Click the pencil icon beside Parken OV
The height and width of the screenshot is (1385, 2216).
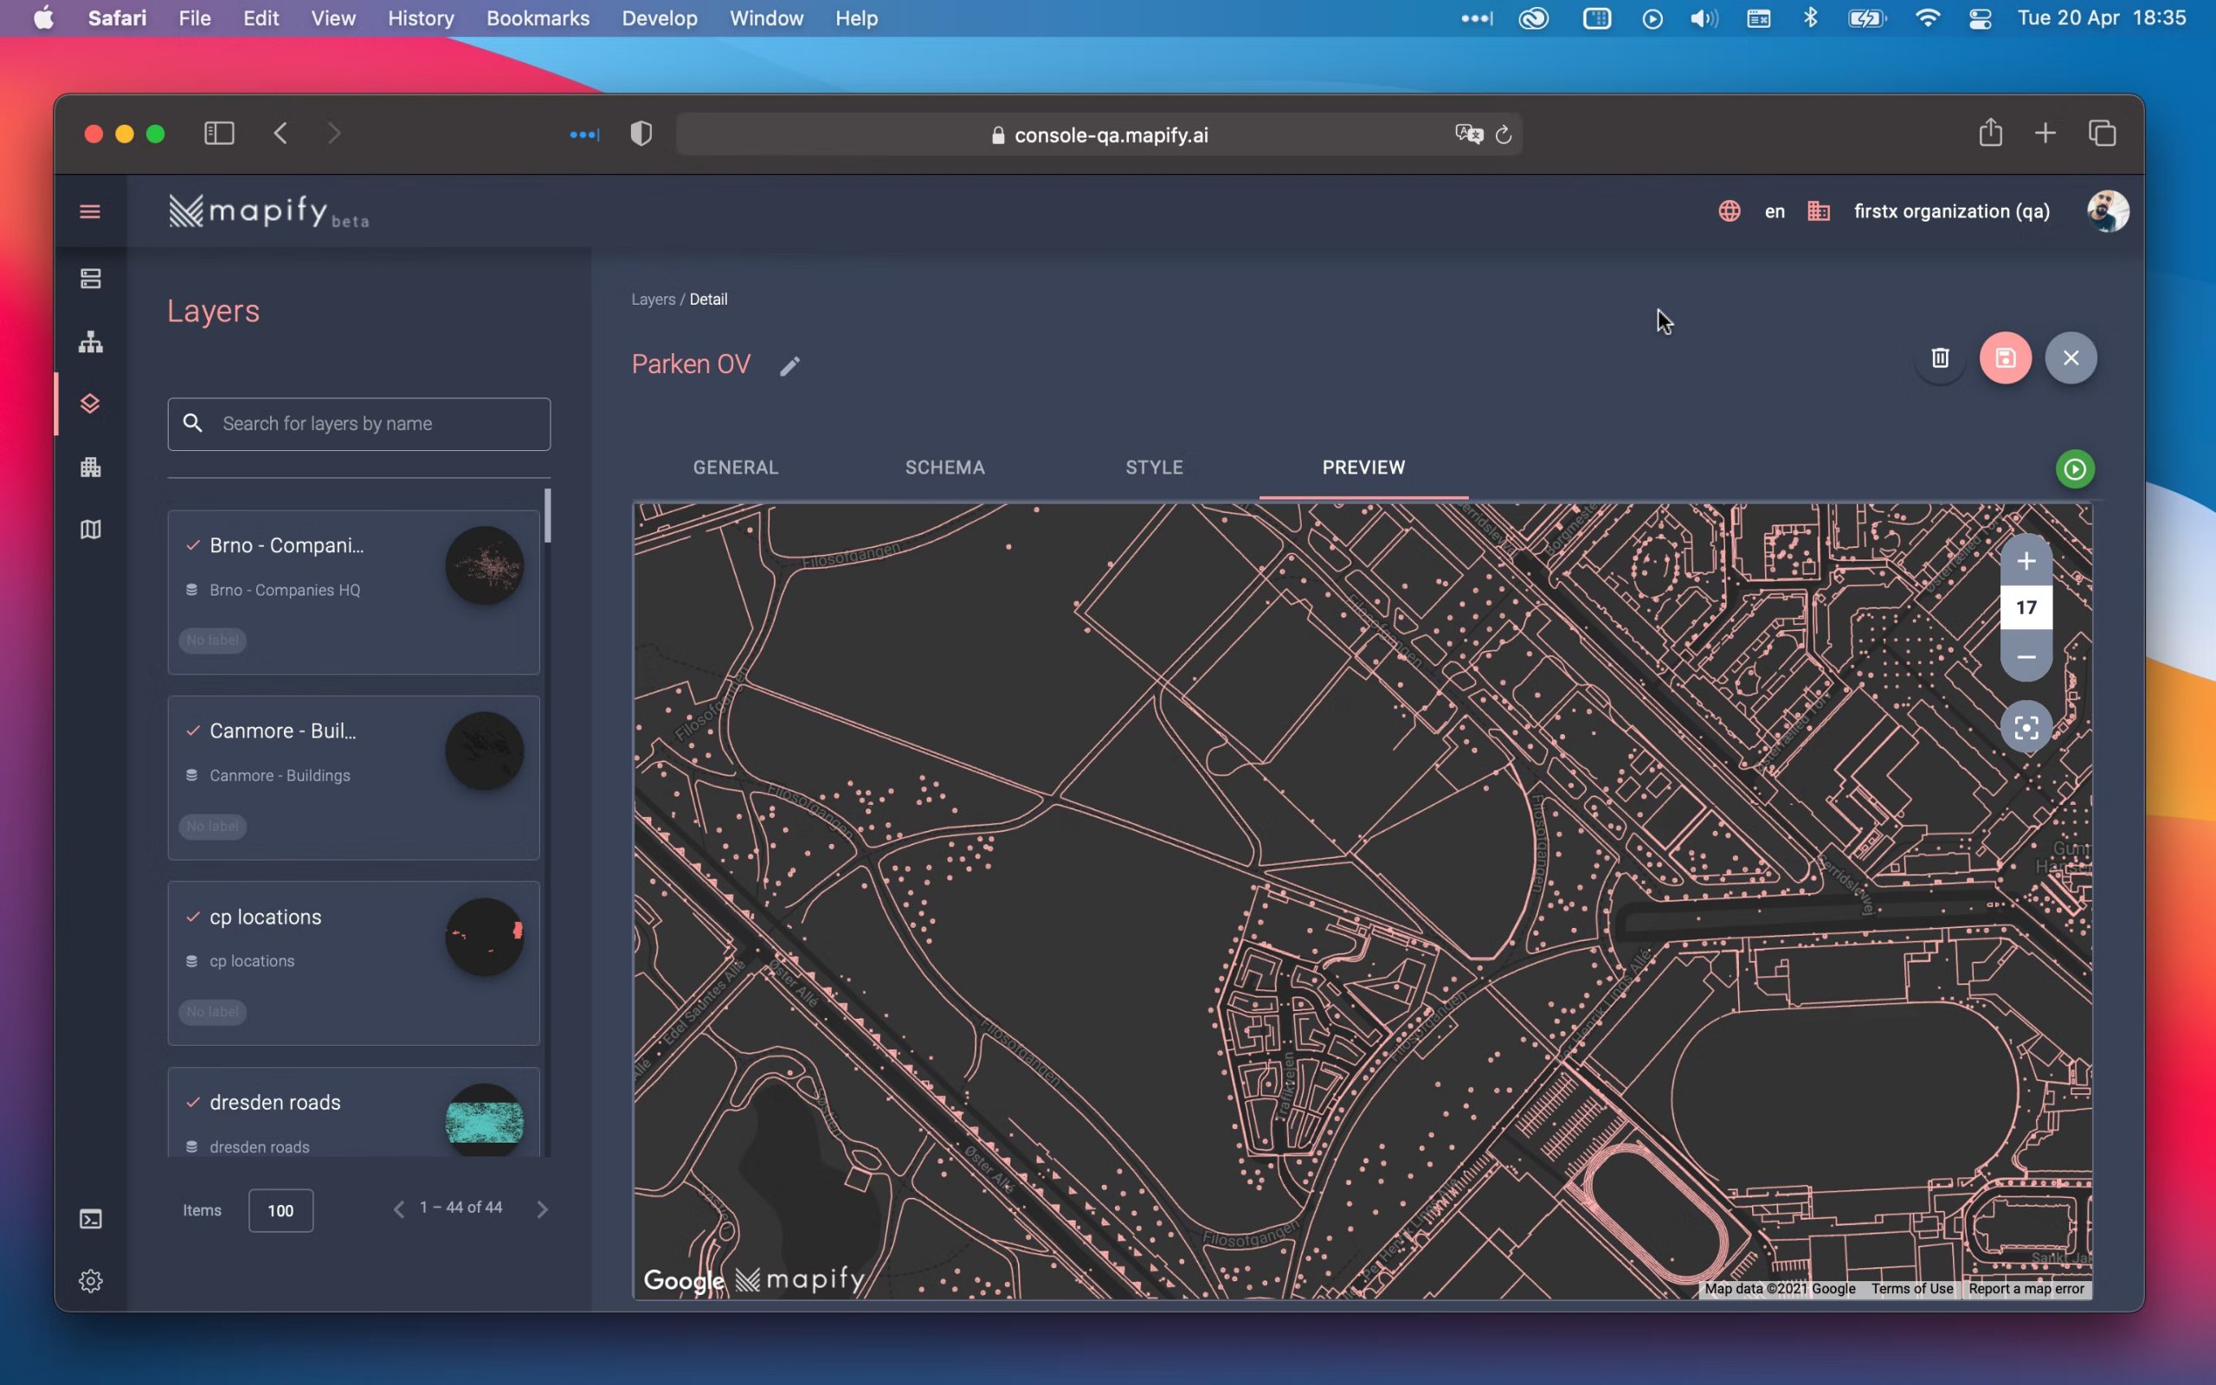click(789, 366)
